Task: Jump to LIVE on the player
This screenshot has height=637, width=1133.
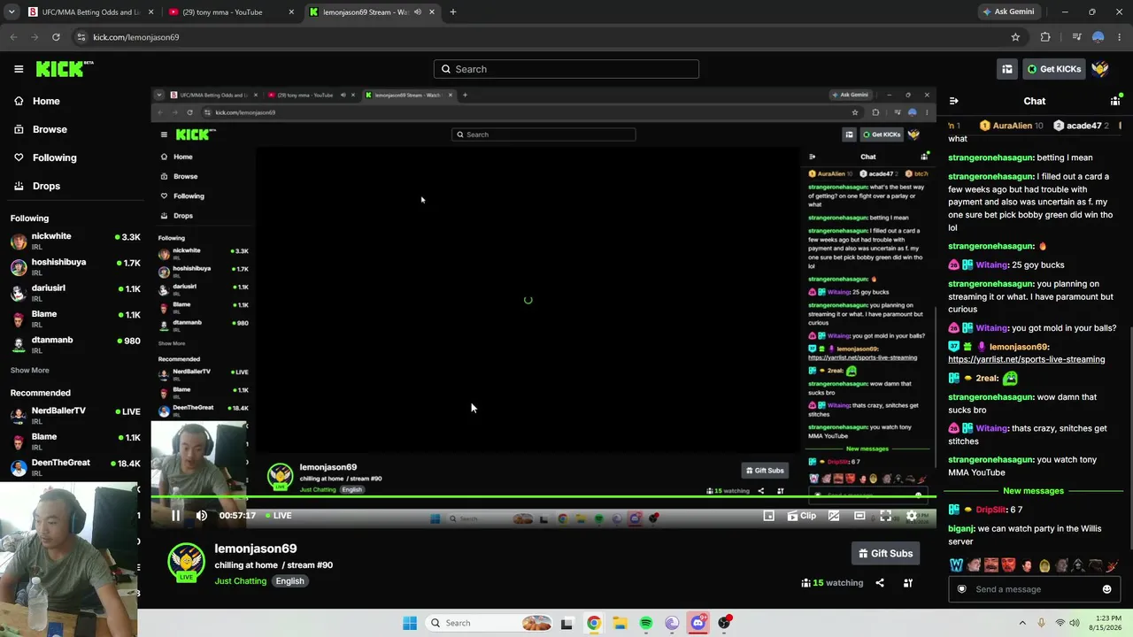Action: pos(277,516)
